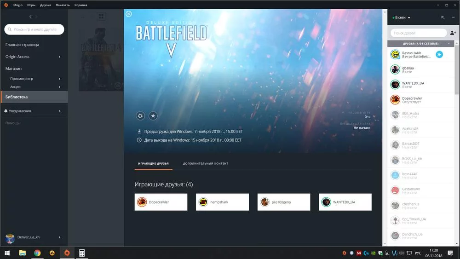
Task: Select Библиотека in the sidebar
Action: [x=34, y=97]
